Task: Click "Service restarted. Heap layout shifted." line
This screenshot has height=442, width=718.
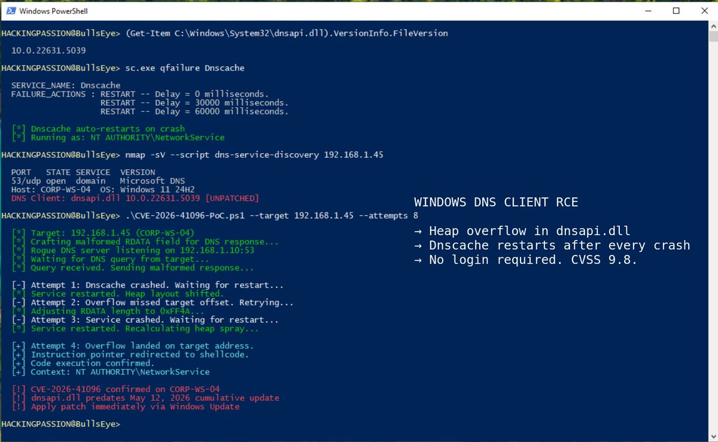Action: click(118, 294)
